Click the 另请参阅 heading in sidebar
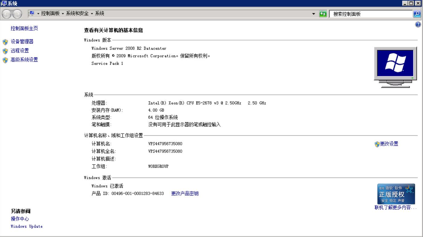Screen dimensions: 423x237 click(21, 211)
